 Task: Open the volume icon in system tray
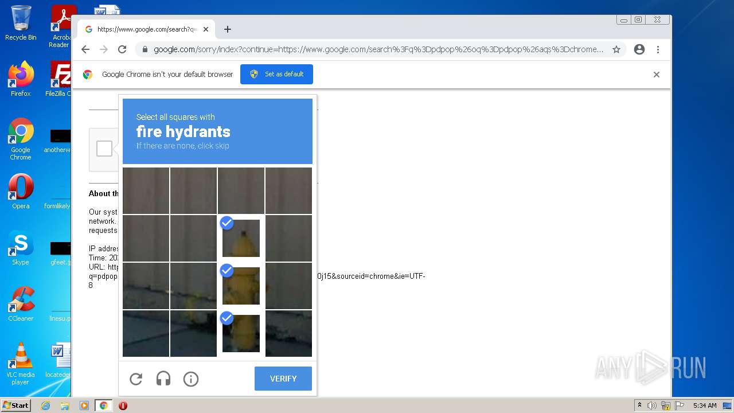(652, 406)
